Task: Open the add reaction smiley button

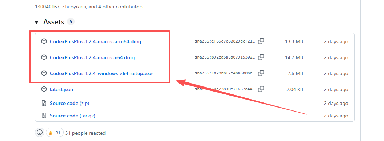Action: [39, 133]
